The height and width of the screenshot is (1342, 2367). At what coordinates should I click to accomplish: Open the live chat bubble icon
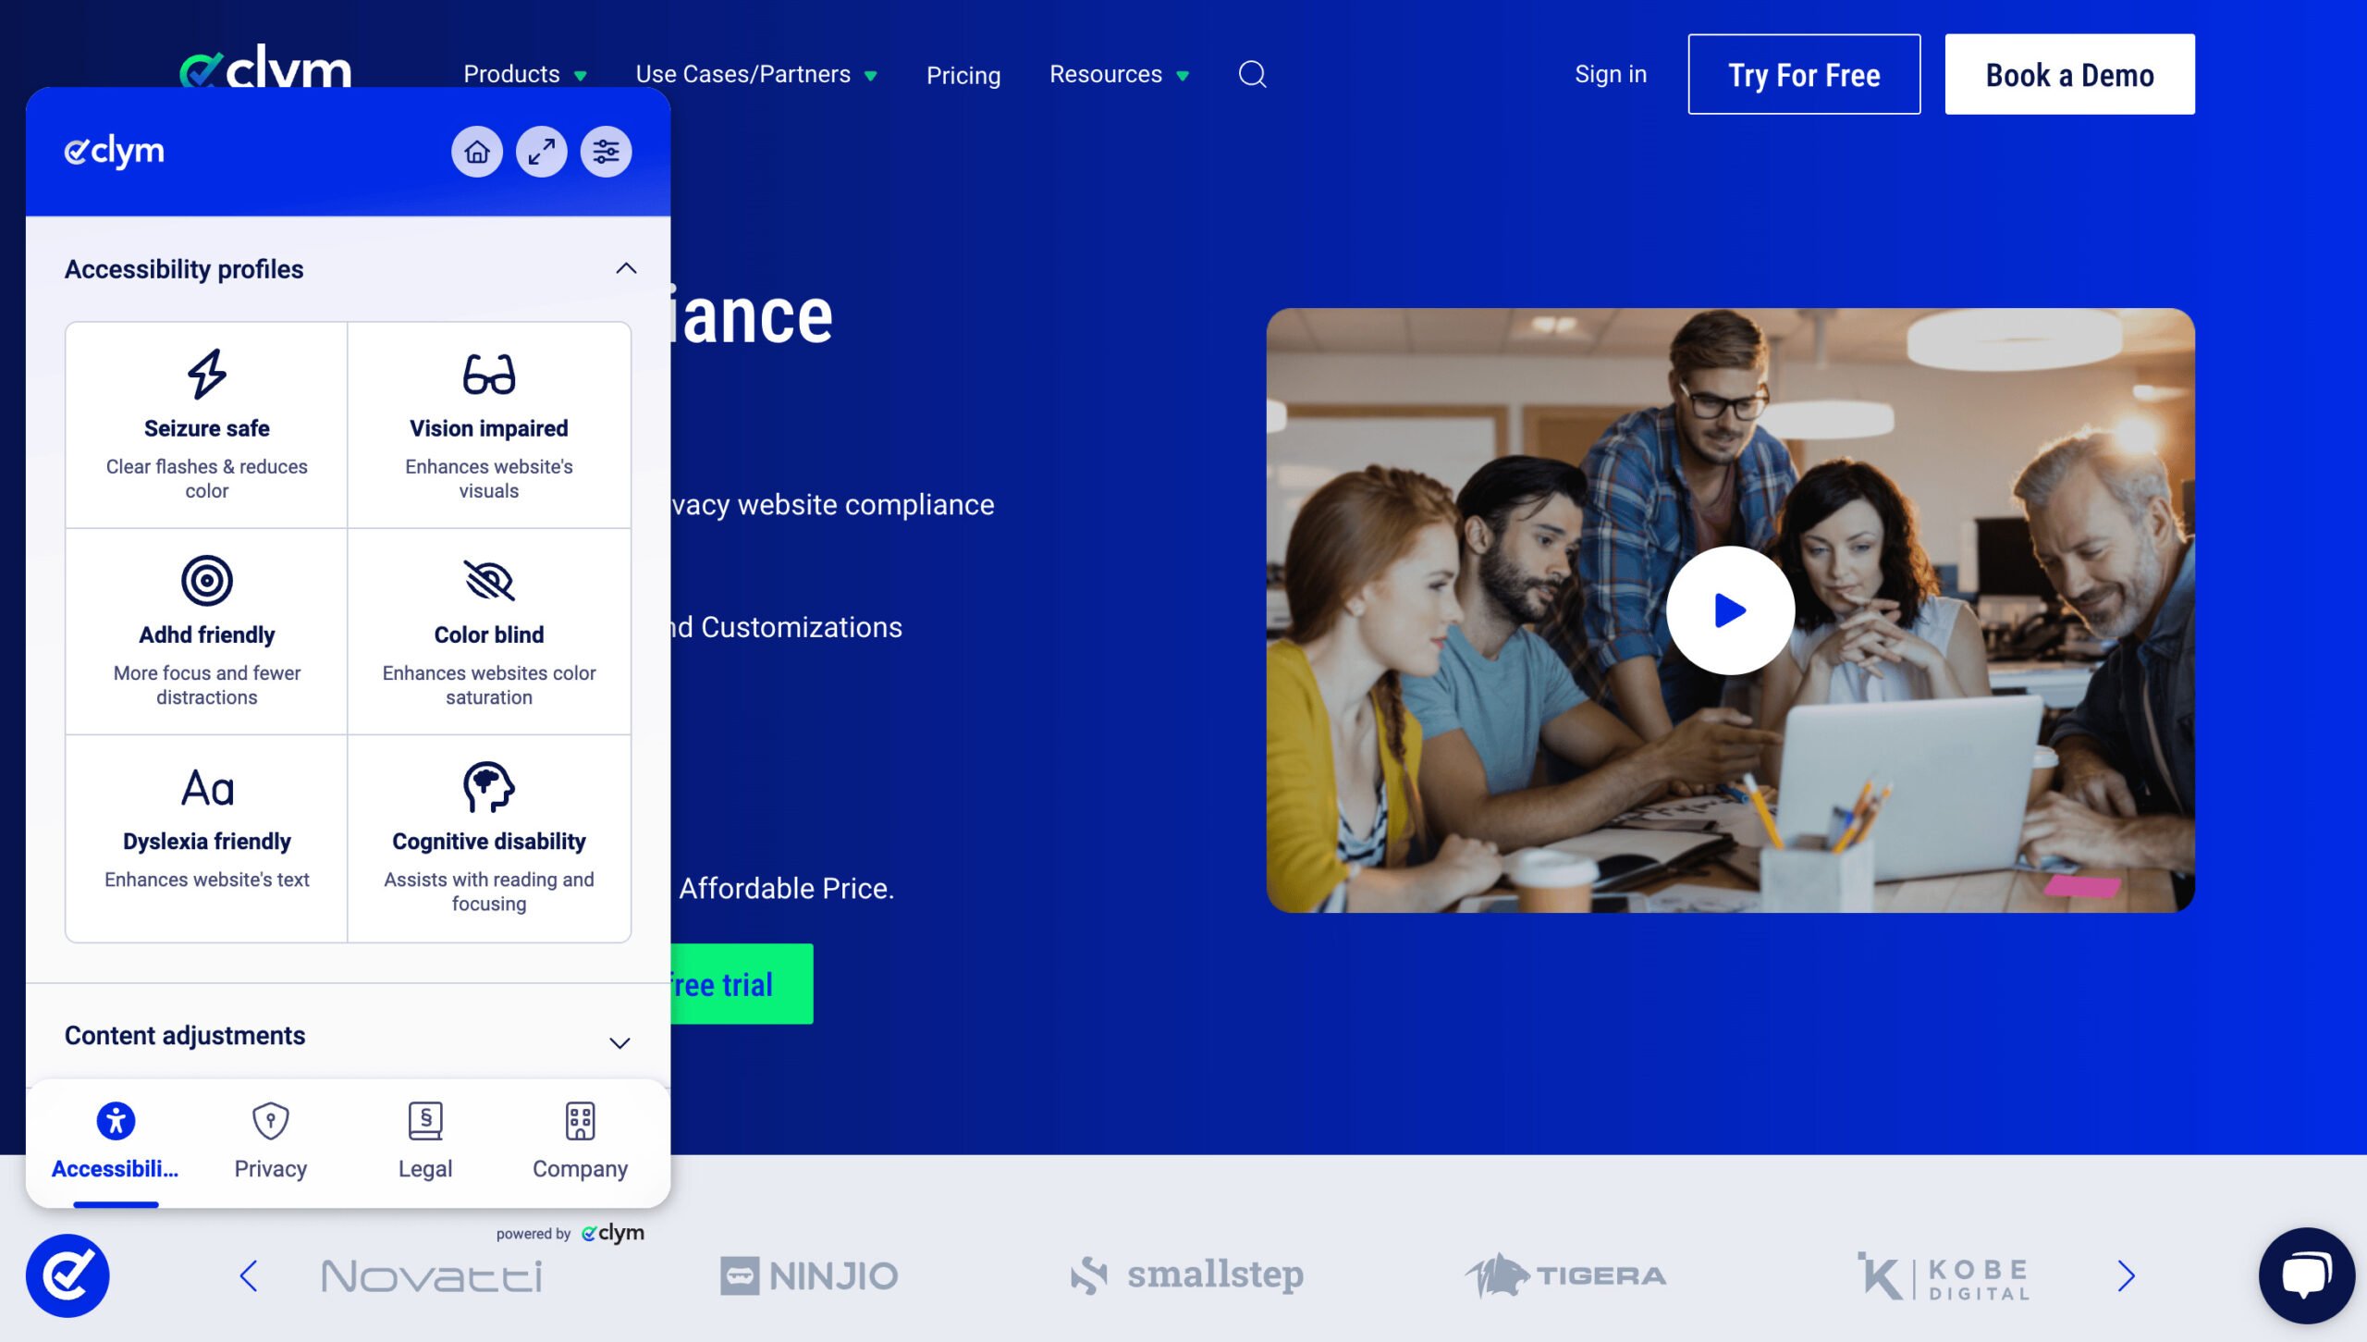2306,1275
